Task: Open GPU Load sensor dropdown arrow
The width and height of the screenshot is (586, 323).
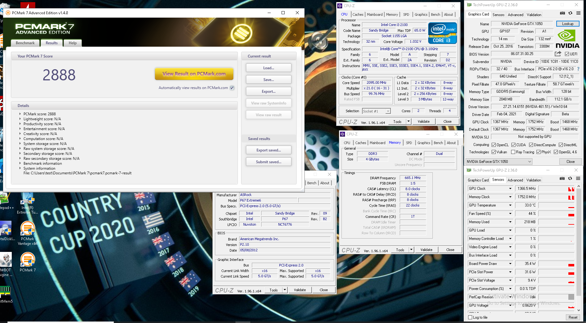Action: pyautogui.click(x=511, y=230)
